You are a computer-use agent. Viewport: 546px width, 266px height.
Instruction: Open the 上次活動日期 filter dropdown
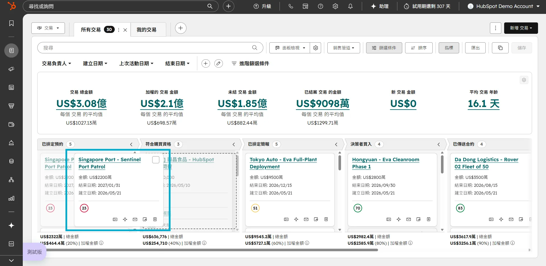[136, 64]
